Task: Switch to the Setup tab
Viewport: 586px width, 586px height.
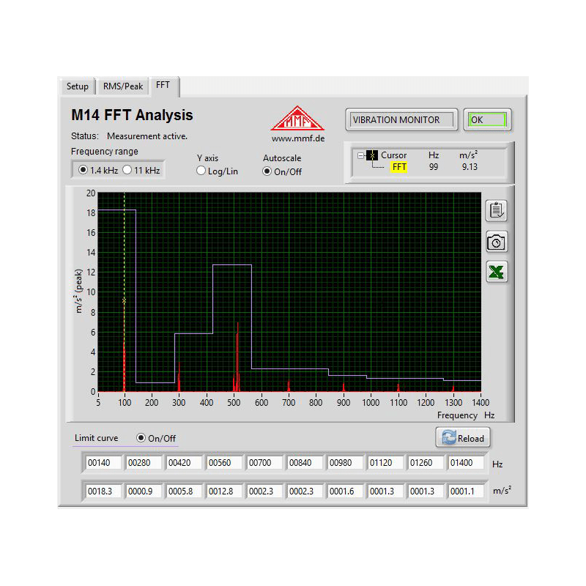Action: [x=77, y=86]
